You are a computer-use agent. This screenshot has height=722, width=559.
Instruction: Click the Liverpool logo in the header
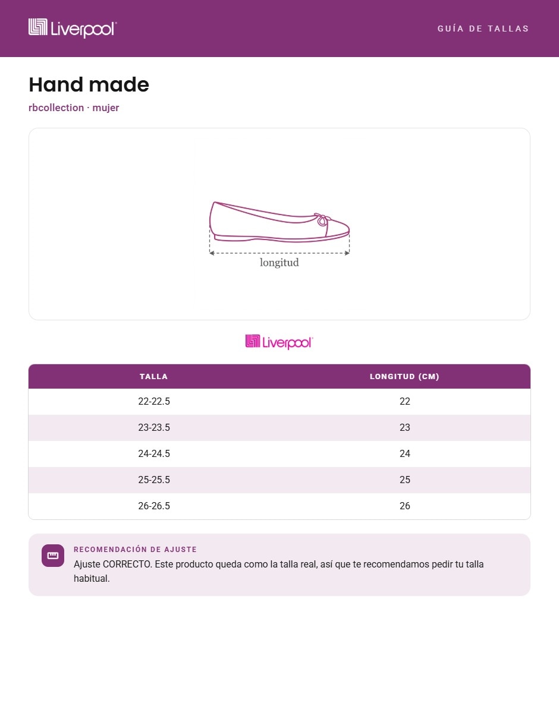(x=73, y=29)
